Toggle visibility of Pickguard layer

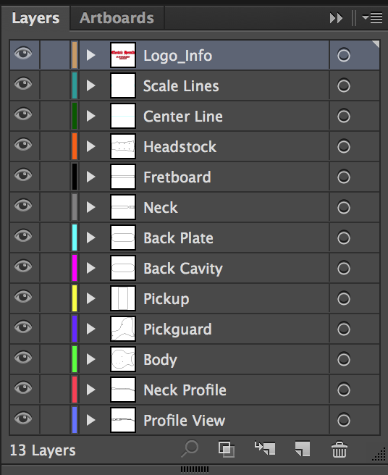23,327
